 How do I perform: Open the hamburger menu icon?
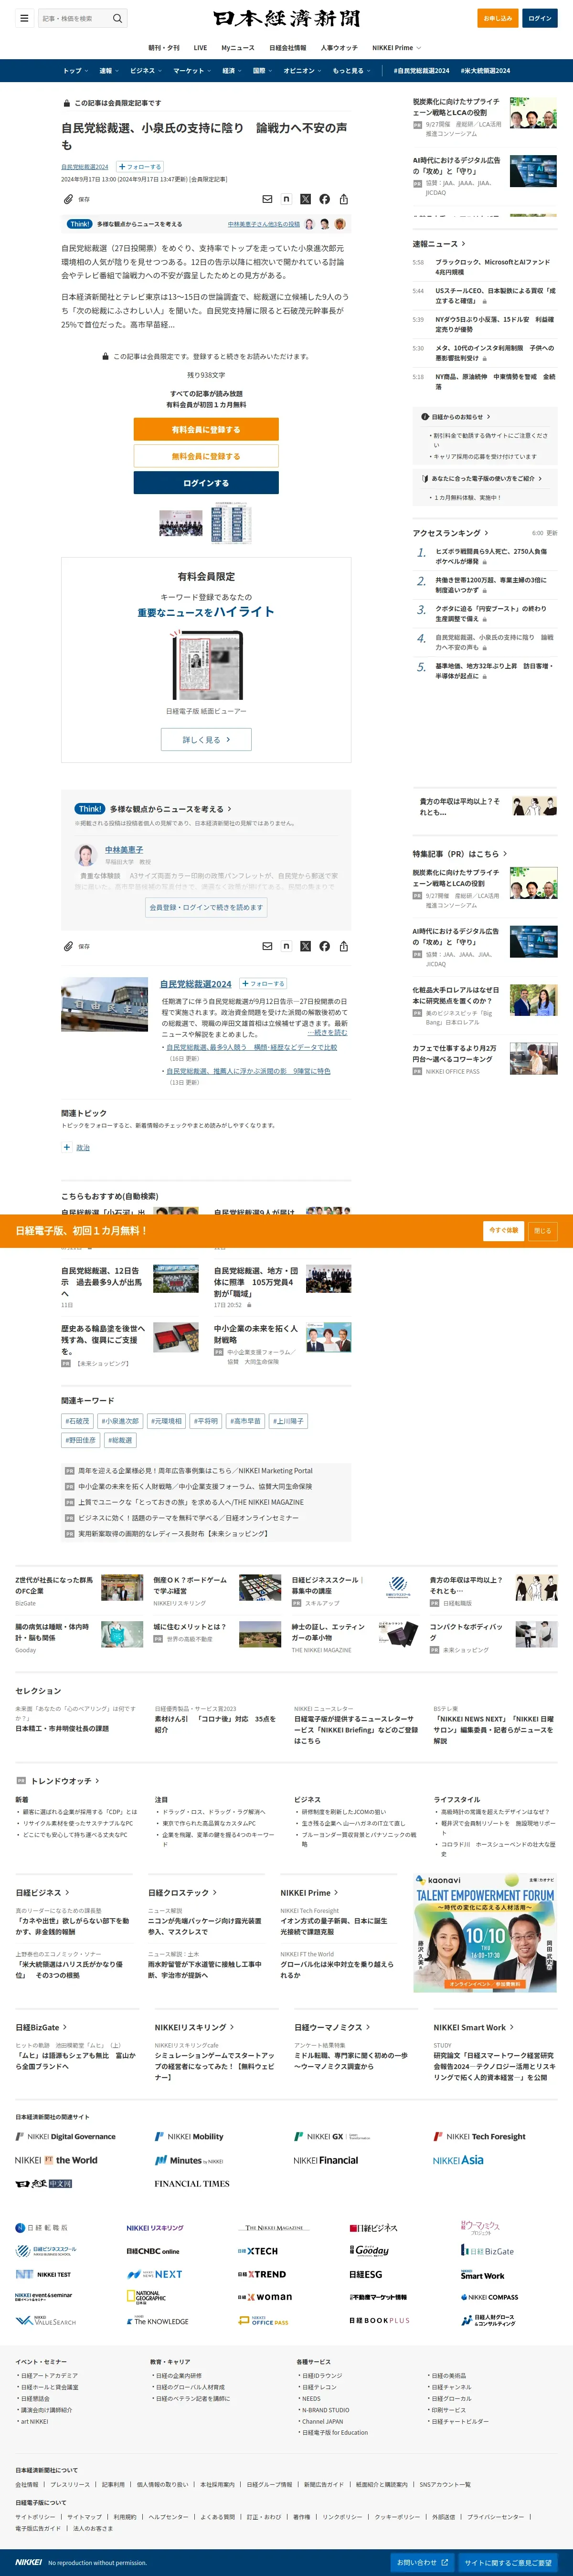click(24, 18)
